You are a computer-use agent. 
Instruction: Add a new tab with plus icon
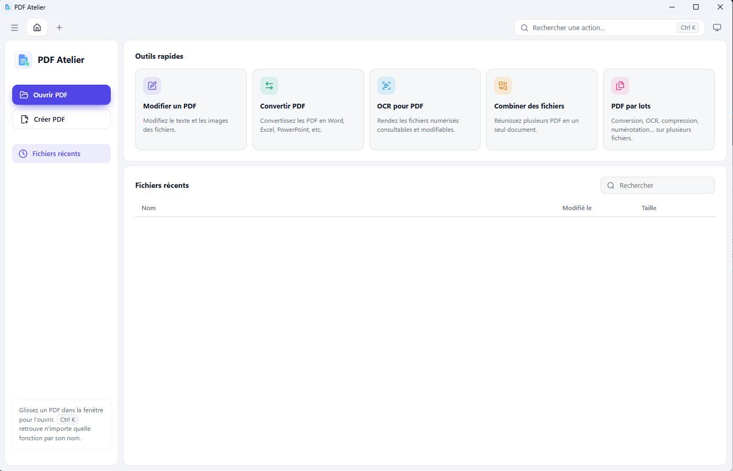pyautogui.click(x=59, y=28)
